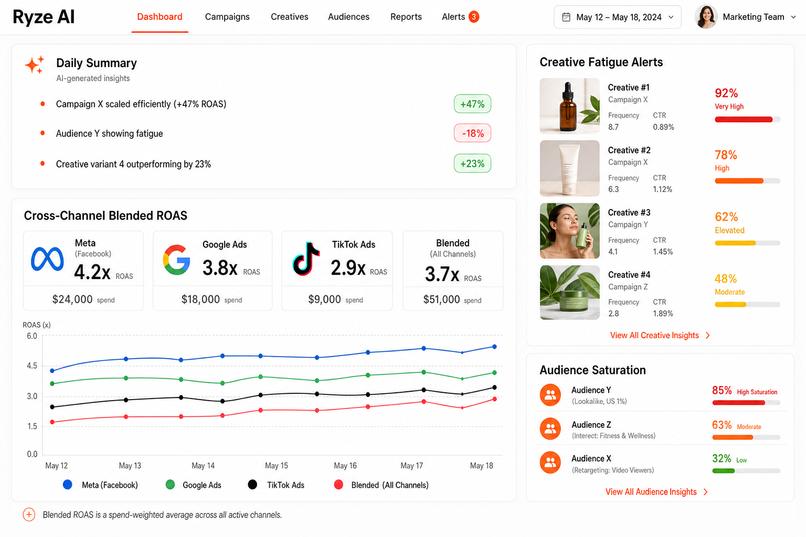The image size is (806, 537).
Task: Click the Audience Y 85% saturation bar
Action: [x=746, y=403]
